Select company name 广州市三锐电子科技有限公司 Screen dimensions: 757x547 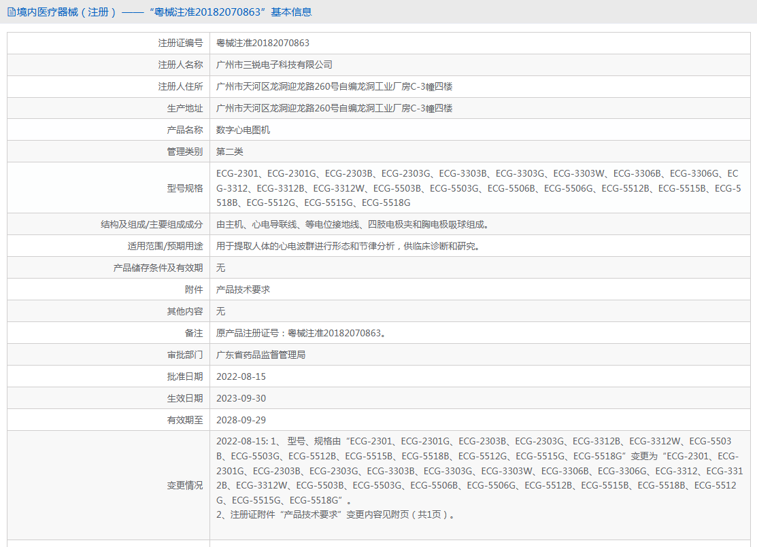pyautogui.click(x=274, y=65)
